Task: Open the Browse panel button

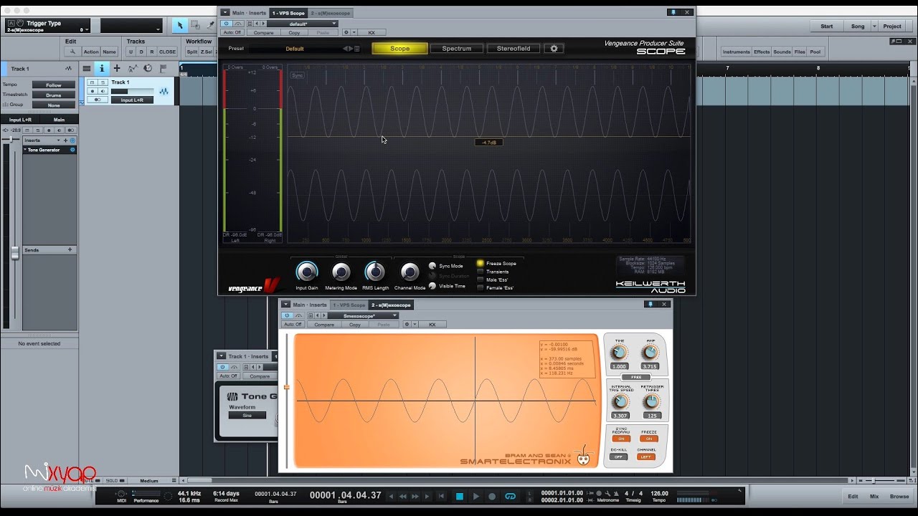Action: point(899,496)
